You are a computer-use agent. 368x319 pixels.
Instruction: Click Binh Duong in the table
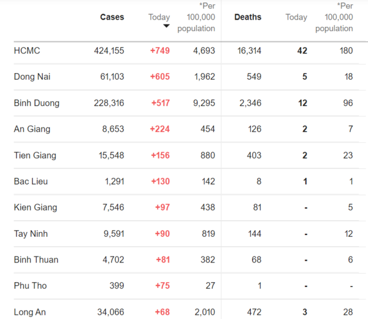tap(37, 103)
